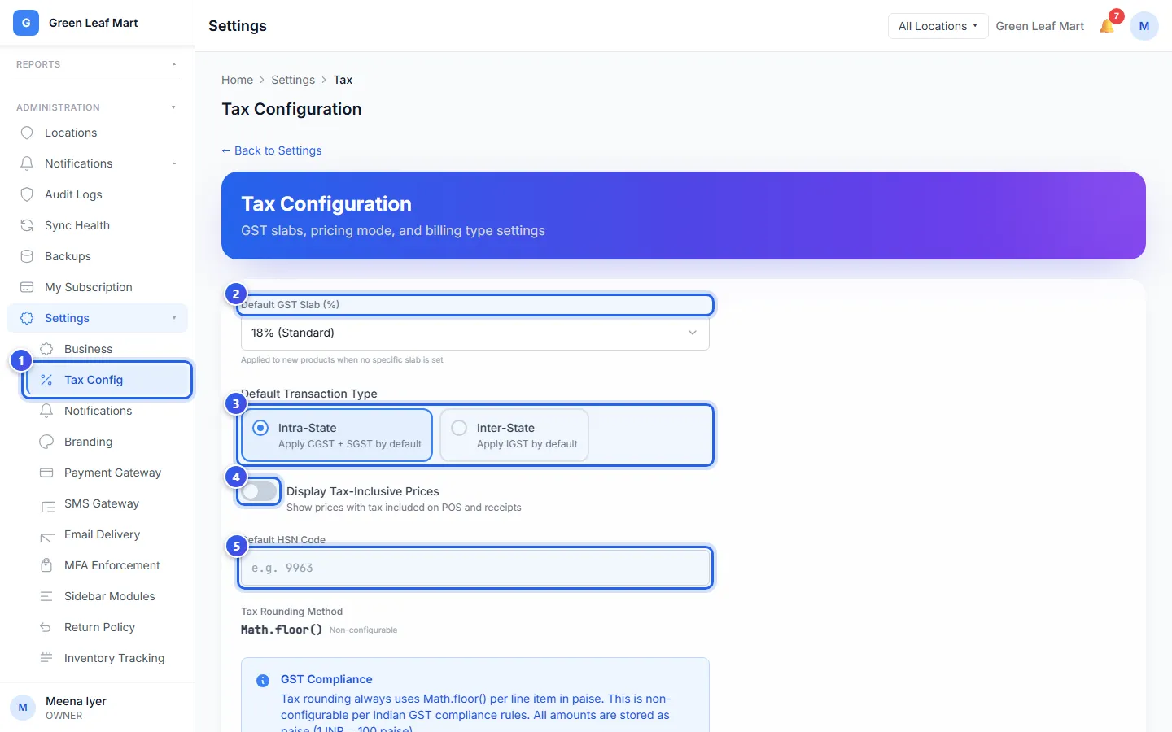This screenshot has height=732, width=1172.
Task: Click the Sidebar Modules list icon
Action: click(46, 596)
